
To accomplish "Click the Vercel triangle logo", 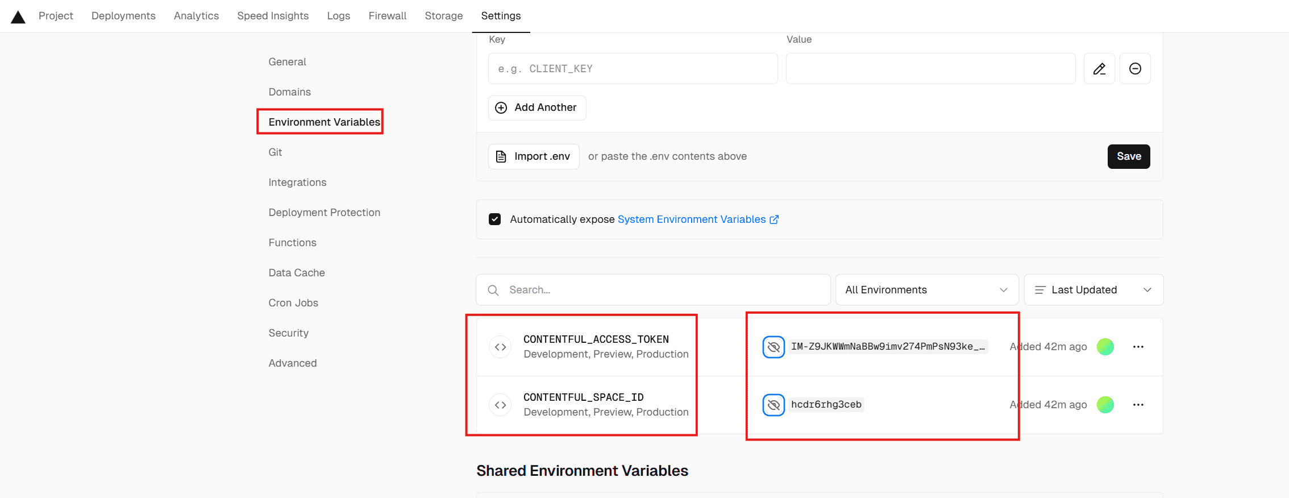I will [x=18, y=17].
